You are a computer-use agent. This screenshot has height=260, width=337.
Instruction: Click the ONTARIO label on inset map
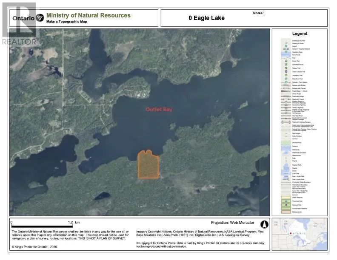299,233
